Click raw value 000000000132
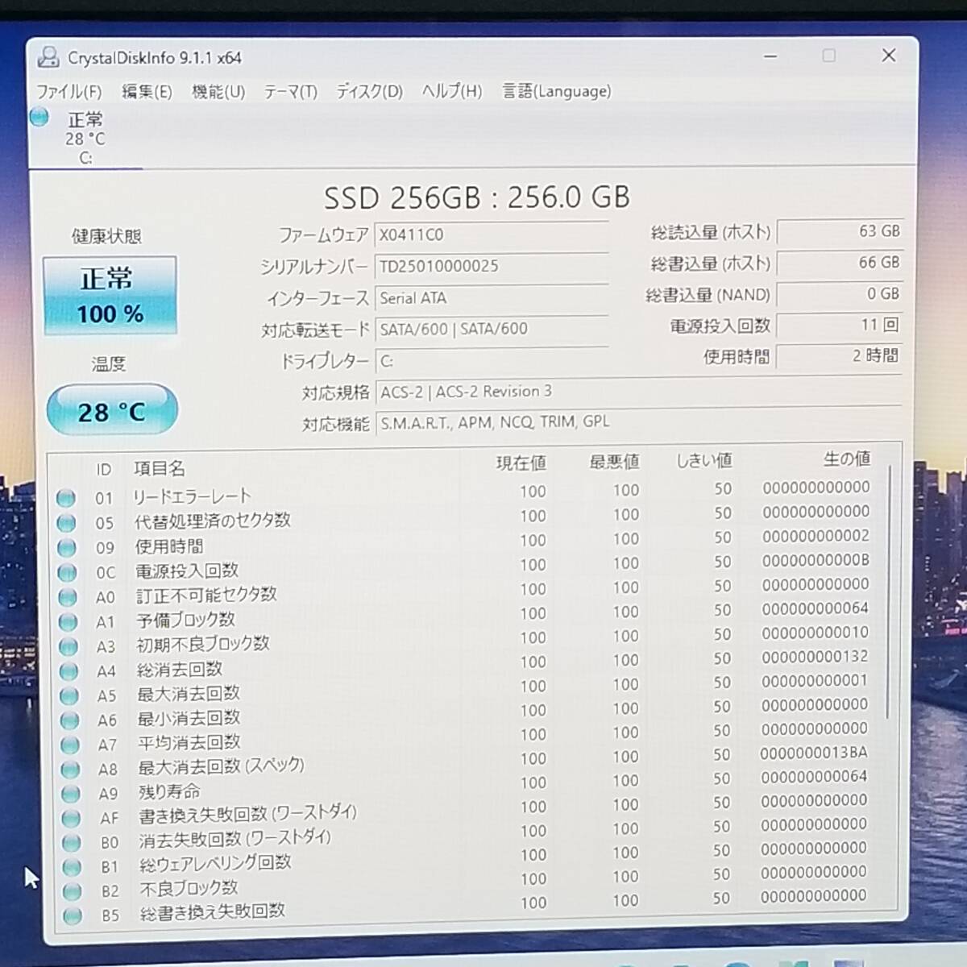The image size is (967, 967). point(815,657)
